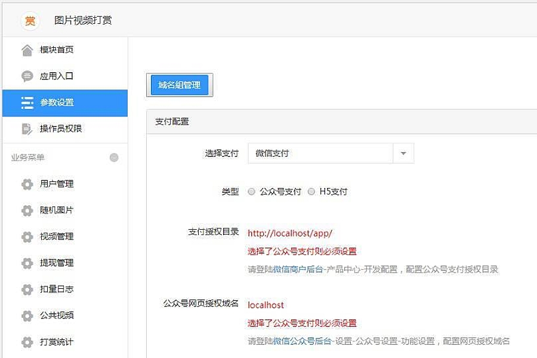Click the gear icon beside 随机图片
This screenshot has height=358, width=537.
pos(27,211)
